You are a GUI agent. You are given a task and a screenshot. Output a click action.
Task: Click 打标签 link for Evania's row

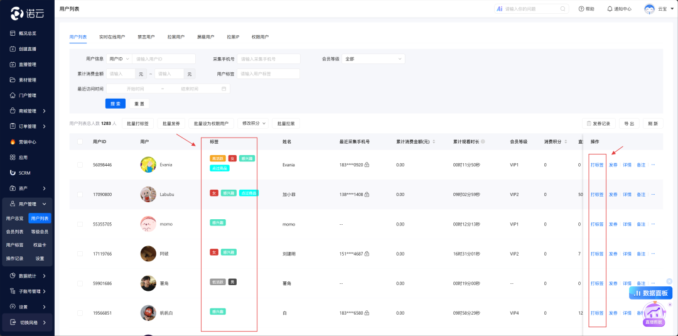click(x=597, y=165)
